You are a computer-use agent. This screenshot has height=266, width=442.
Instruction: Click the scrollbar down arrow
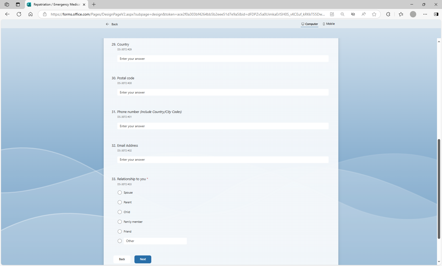pos(439,262)
